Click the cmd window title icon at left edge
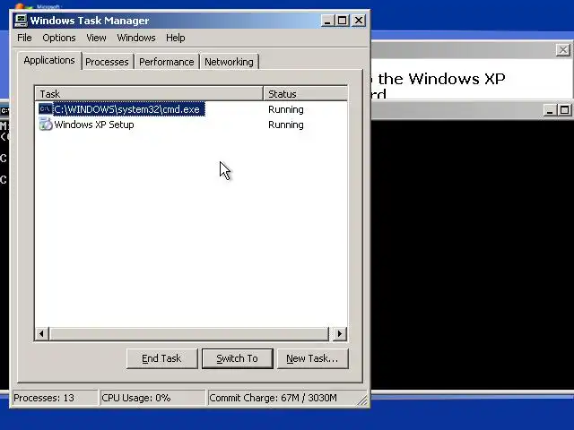Viewport: 574px width, 430px height. coord(4,110)
